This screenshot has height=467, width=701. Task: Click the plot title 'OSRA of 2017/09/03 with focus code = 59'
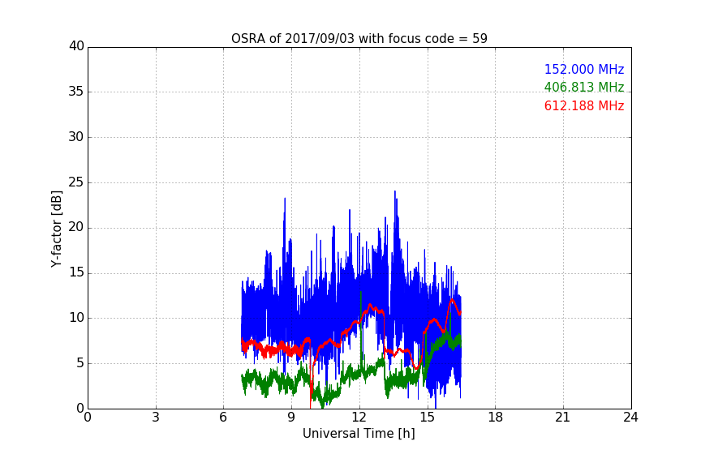(359, 39)
